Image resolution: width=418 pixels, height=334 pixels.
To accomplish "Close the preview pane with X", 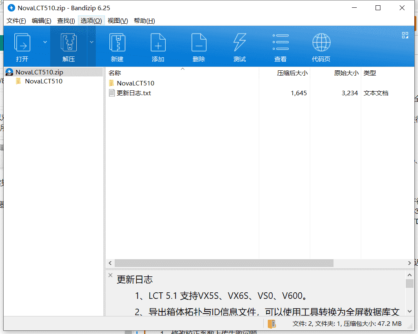I will [x=110, y=275].
